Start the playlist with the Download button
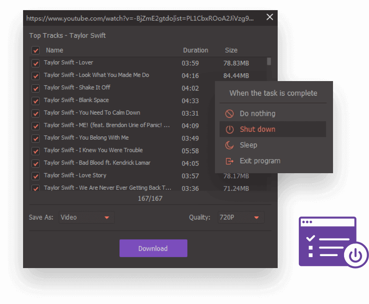The height and width of the screenshot is (304, 369). [153, 248]
